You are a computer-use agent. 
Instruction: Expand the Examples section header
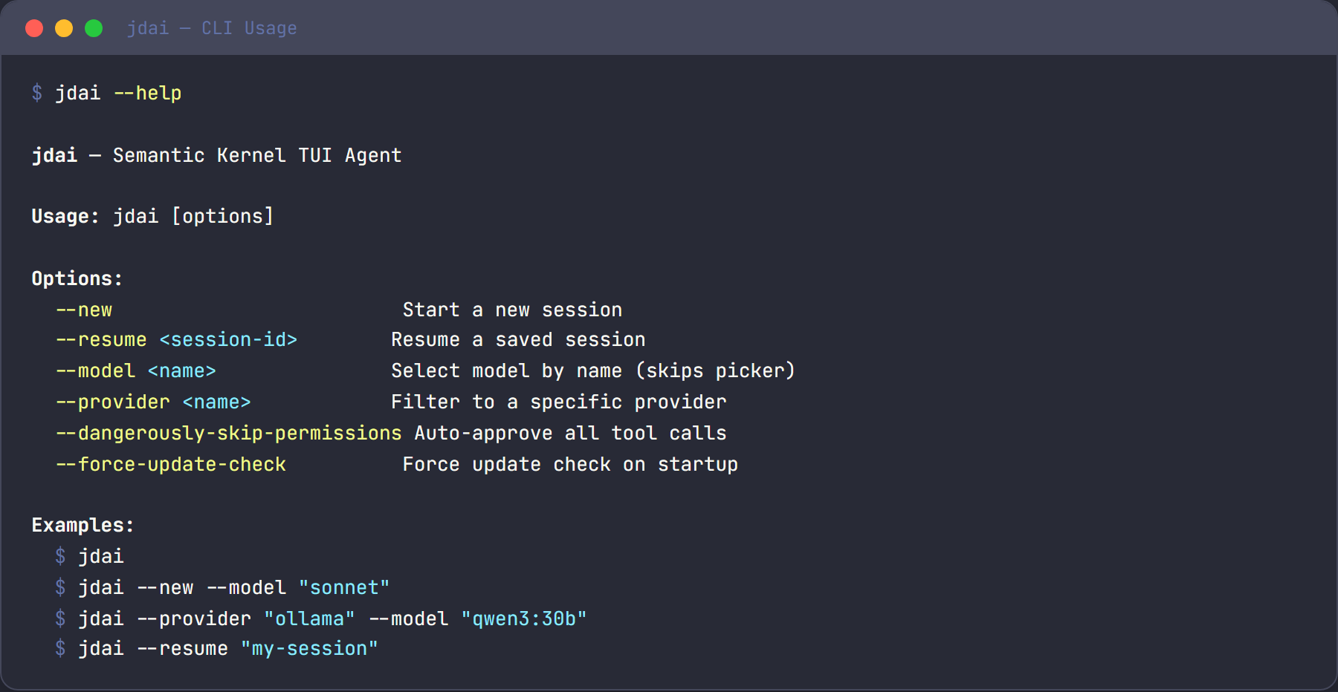[82, 525]
